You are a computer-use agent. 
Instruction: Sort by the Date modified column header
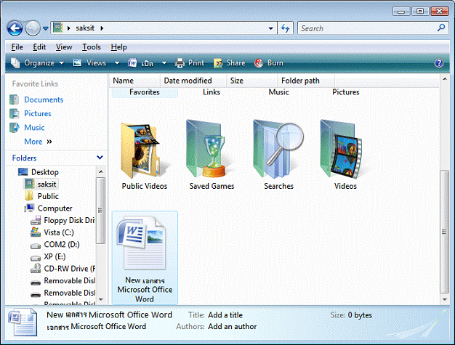(x=193, y=81)
